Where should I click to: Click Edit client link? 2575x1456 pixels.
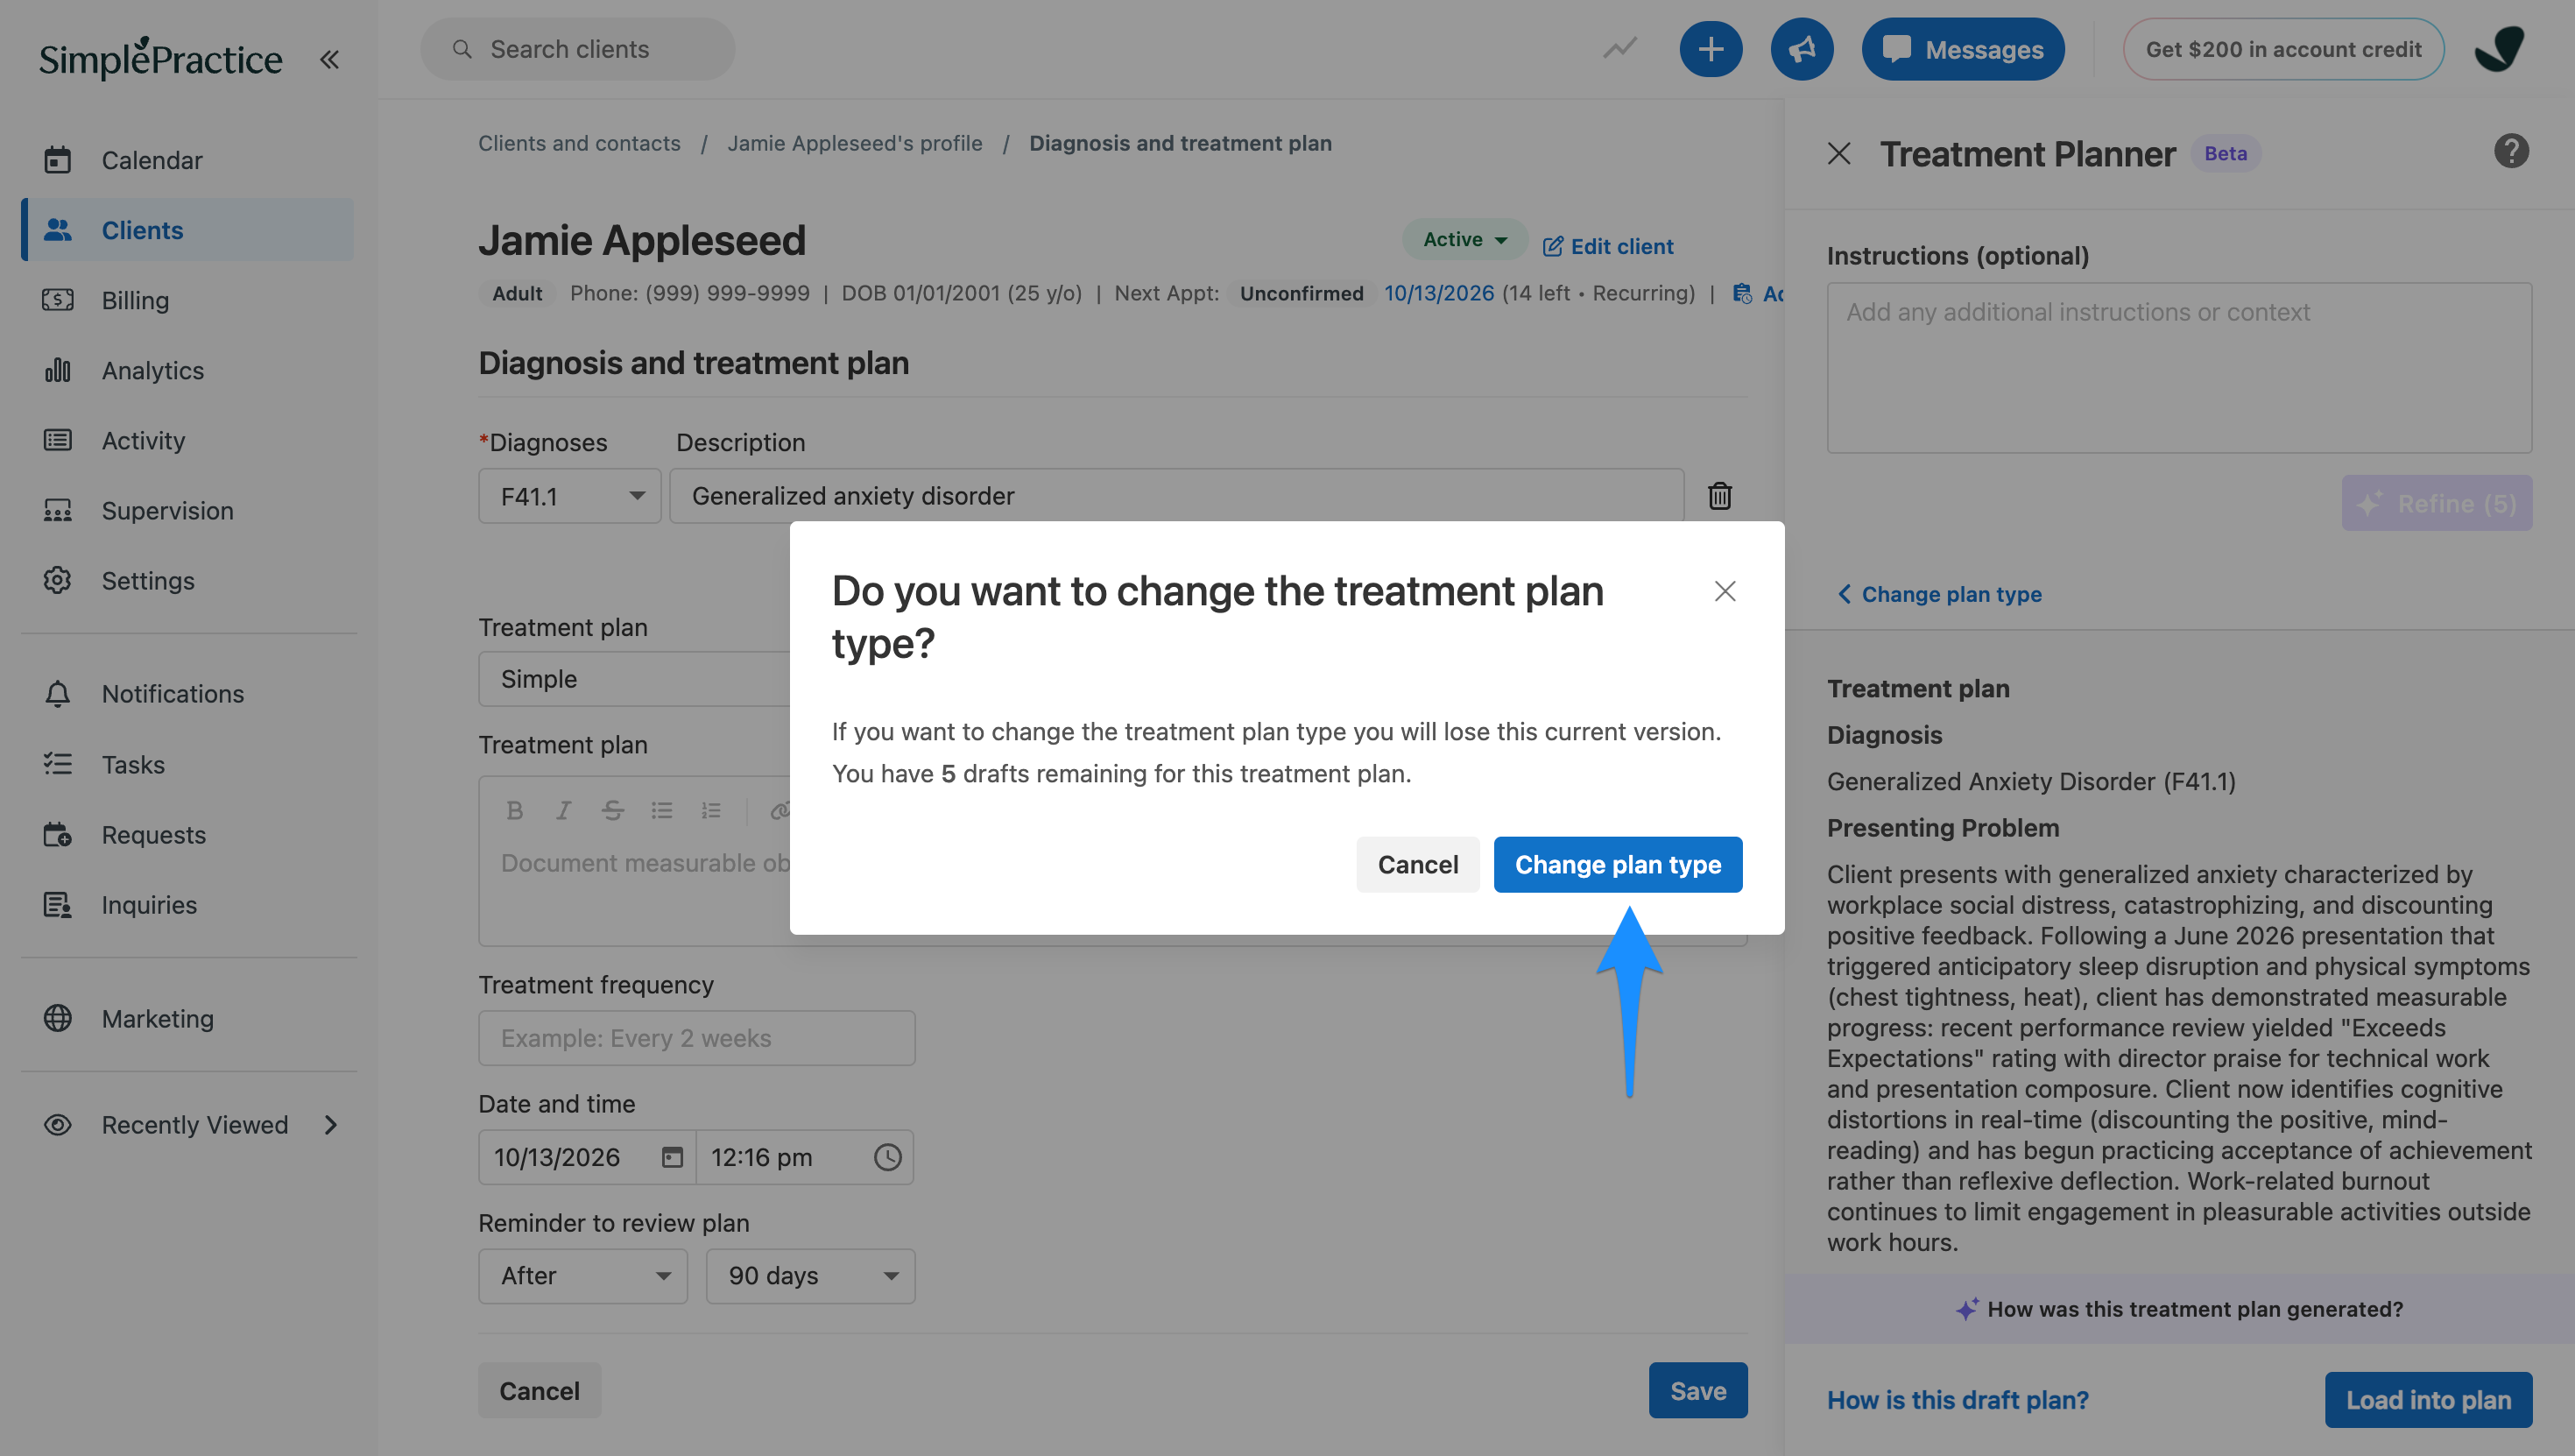(x=1607, y=246)
